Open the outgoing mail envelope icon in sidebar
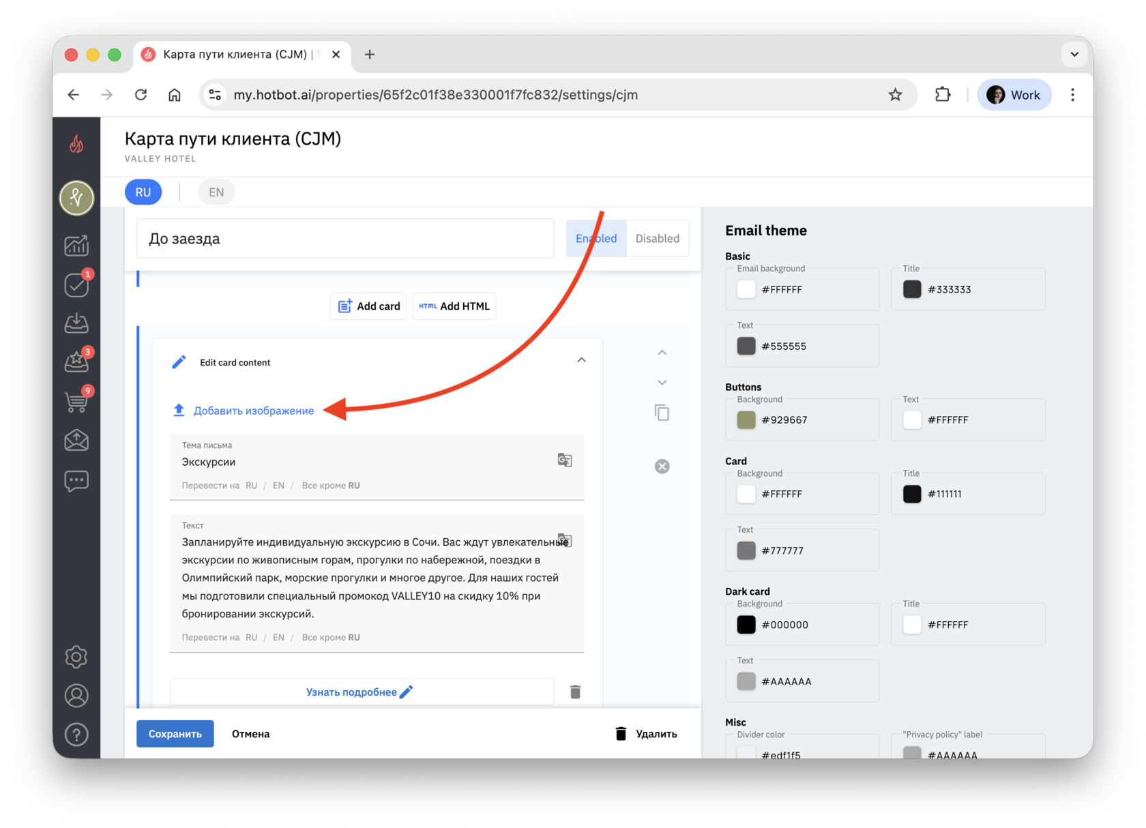 [x=76, y=441]
